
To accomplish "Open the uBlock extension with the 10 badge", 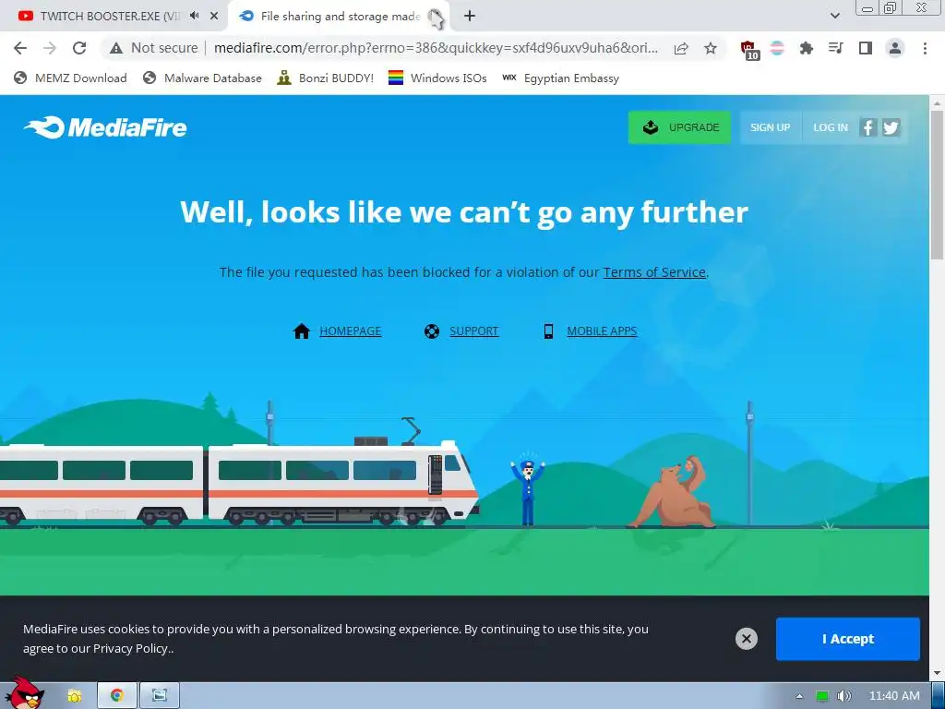I will 749,50.
